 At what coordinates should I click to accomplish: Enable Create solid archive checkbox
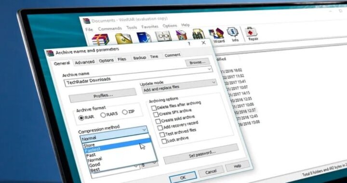(x=158, y=121)
